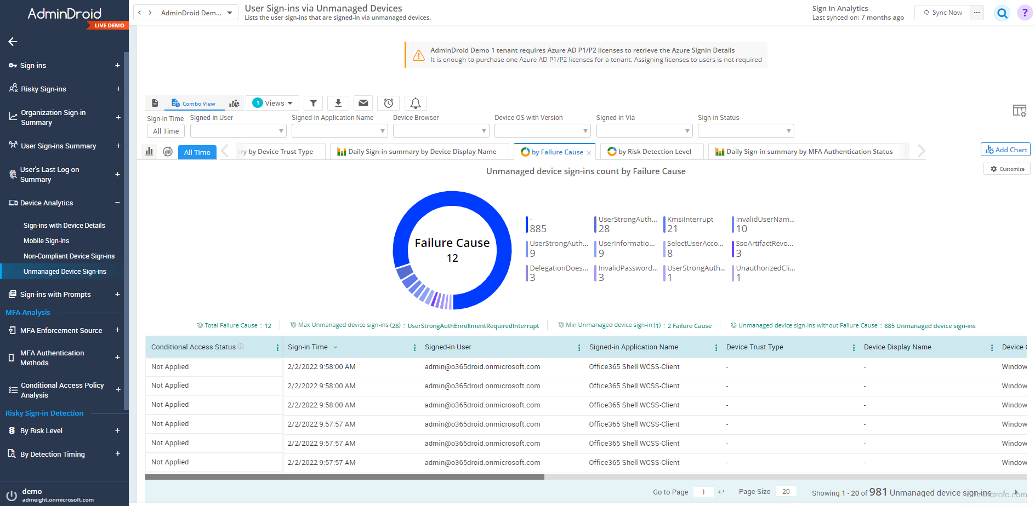Switch to the by Risk Detection Level chart tab

tap(651, 151)
